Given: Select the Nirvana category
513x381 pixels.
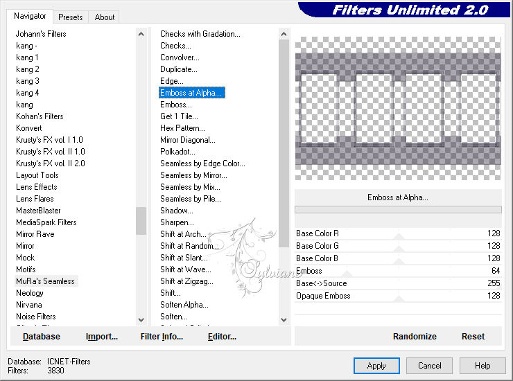Looking at the screenshot, I should (x=29, y=305).
